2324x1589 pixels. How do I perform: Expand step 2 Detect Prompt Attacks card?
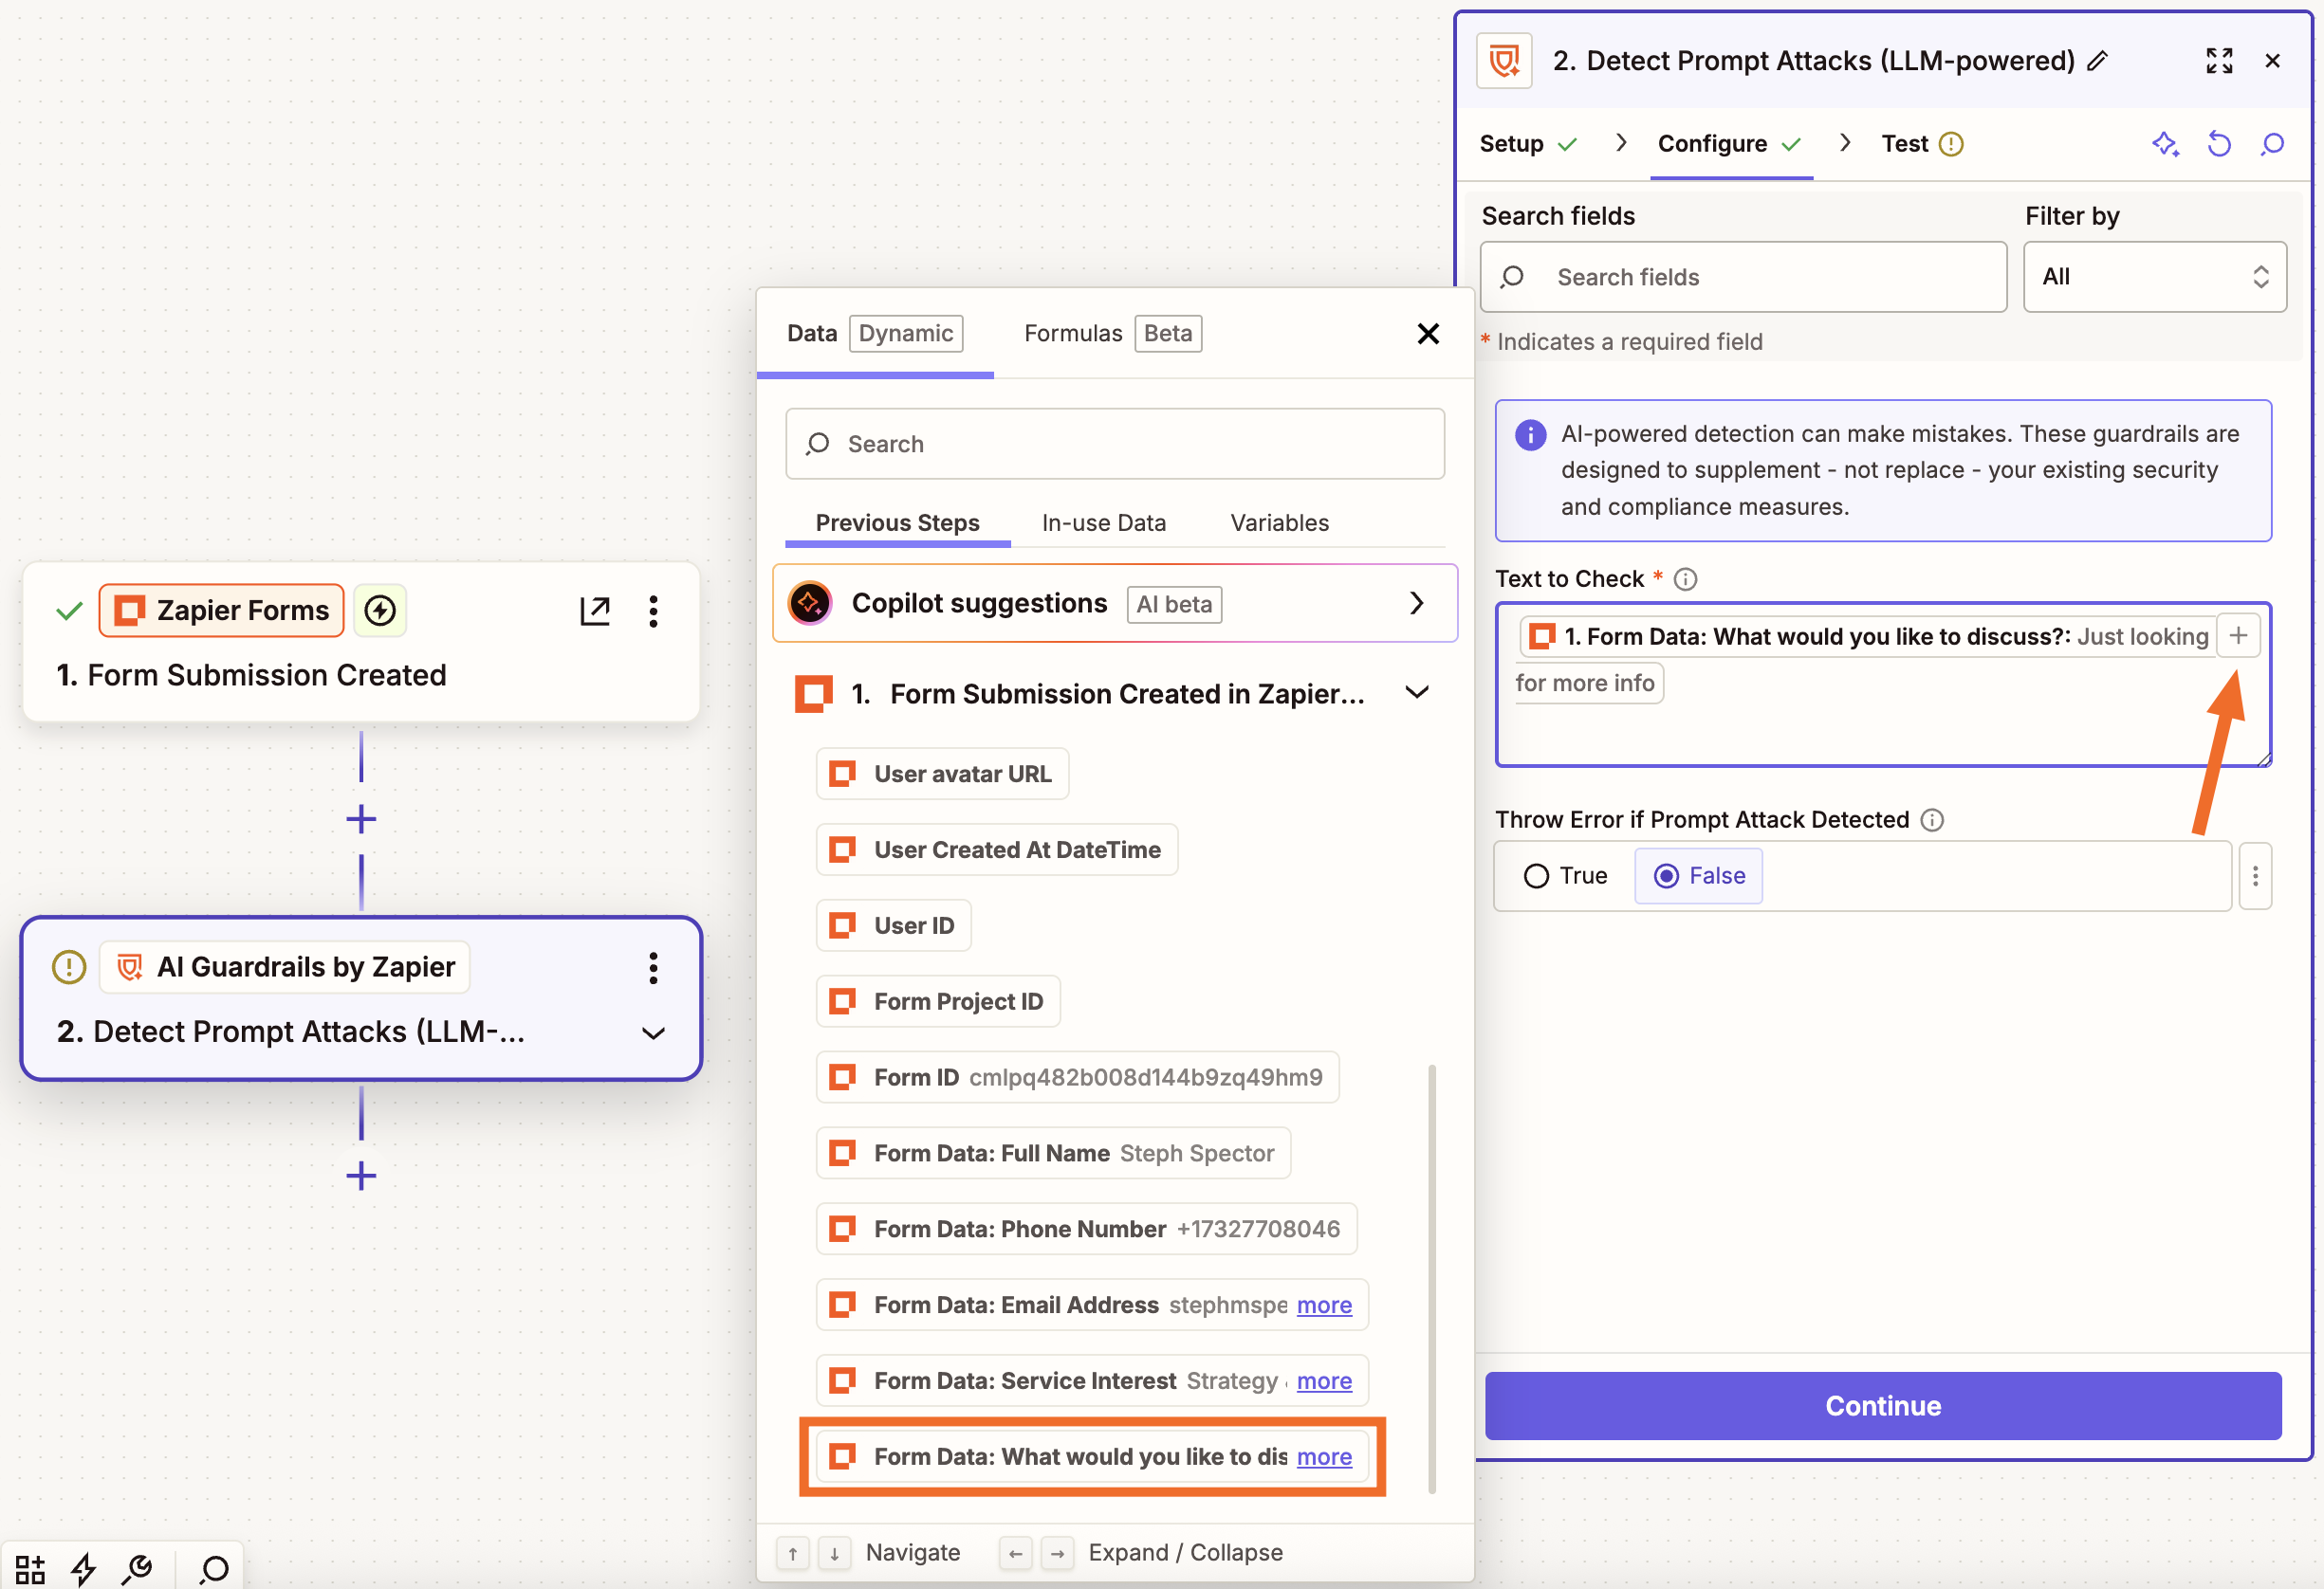point(653,1033)
